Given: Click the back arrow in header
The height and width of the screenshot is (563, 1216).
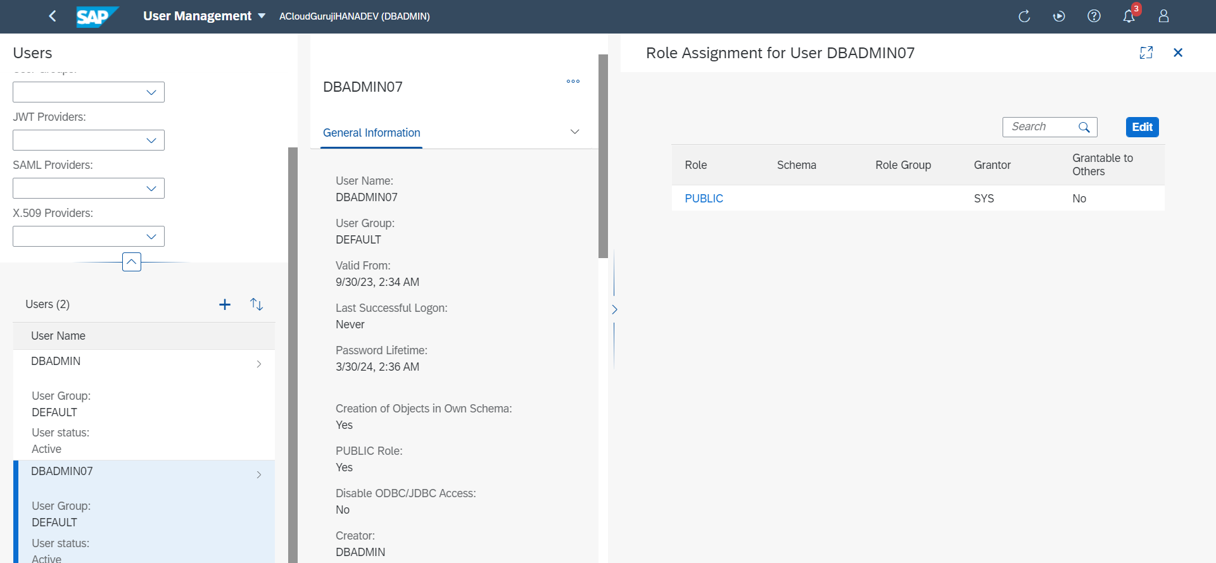Looking at the screenshot, I should (53, 16).
